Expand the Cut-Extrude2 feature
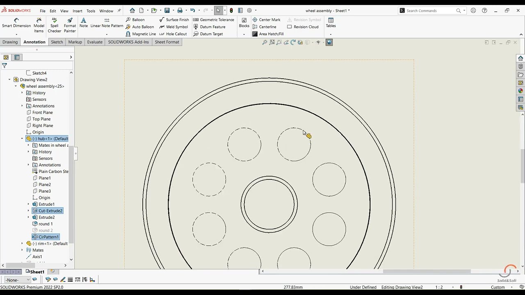 click(x=29, y=211)
